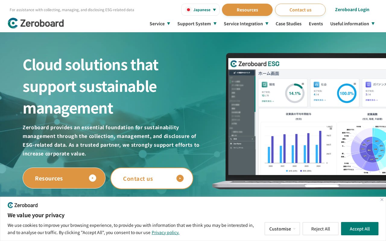
Task: Go to the Events page
Action: [316, 23]
